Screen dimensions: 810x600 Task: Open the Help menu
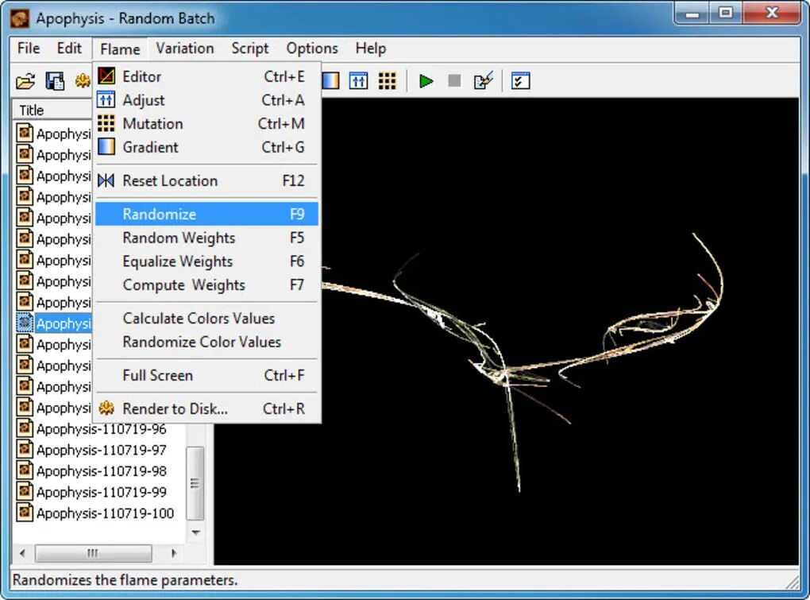(370, 48)
